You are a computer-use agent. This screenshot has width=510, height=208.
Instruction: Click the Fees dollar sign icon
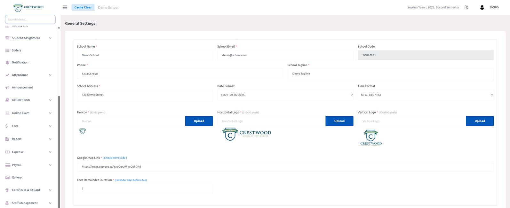[7, 126]
